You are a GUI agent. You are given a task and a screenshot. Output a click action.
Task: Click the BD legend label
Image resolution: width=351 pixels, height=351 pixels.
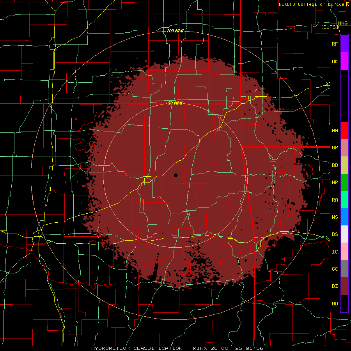pos(335,165)
